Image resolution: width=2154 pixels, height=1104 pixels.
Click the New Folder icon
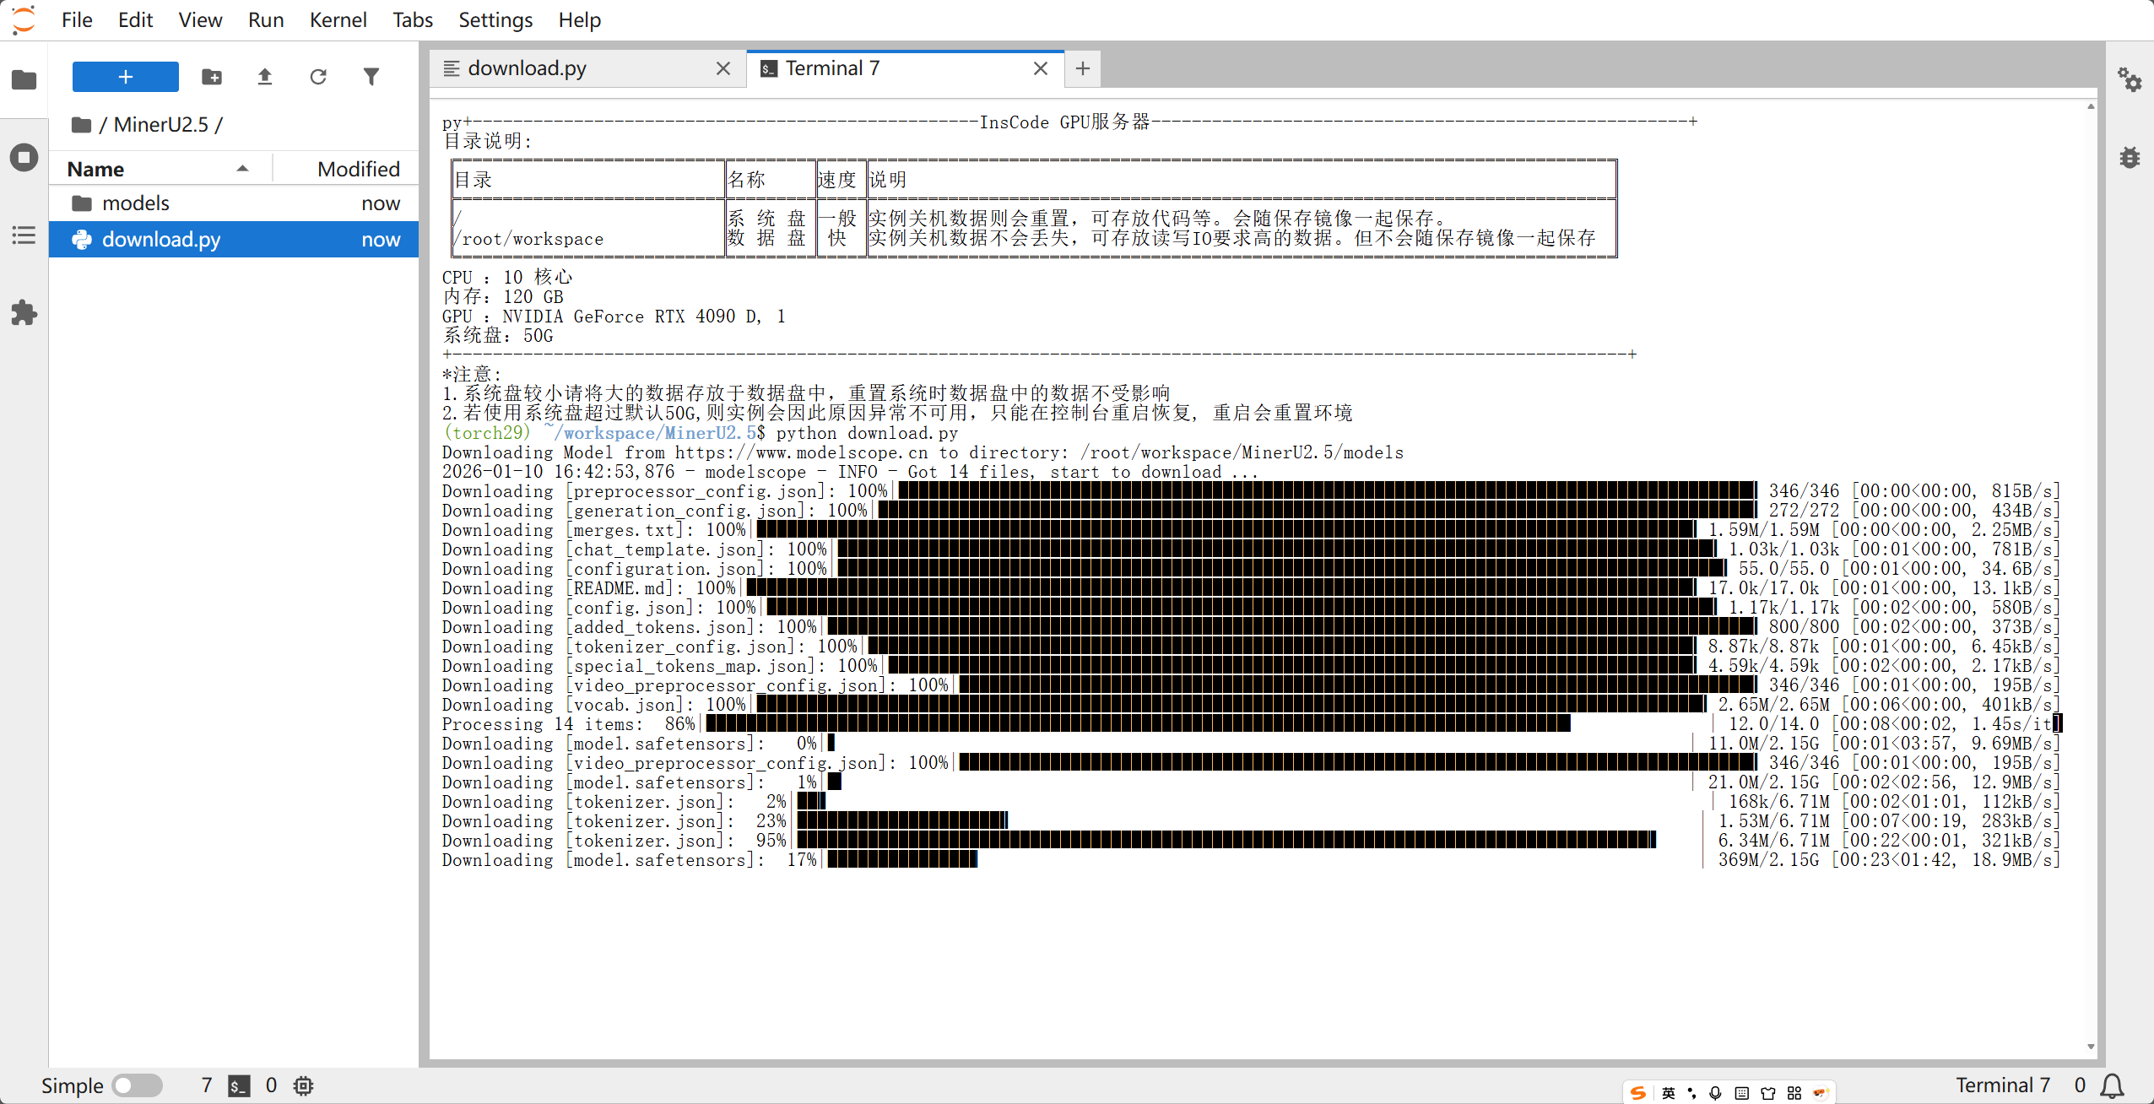[x=212, y=77]
